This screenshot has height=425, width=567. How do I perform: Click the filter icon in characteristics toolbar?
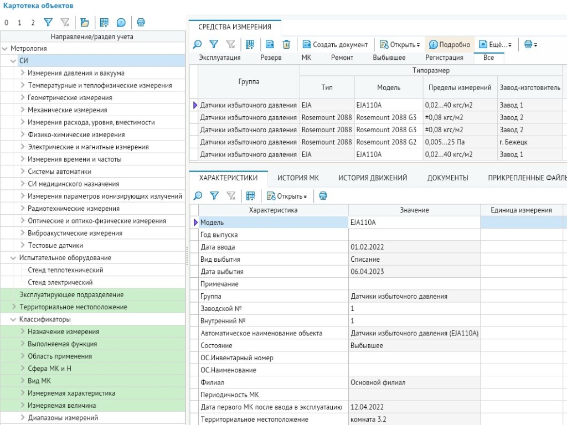(214, 196)
